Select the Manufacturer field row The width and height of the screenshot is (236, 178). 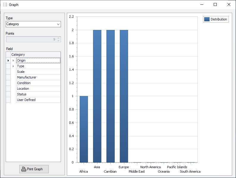[38, 77]
